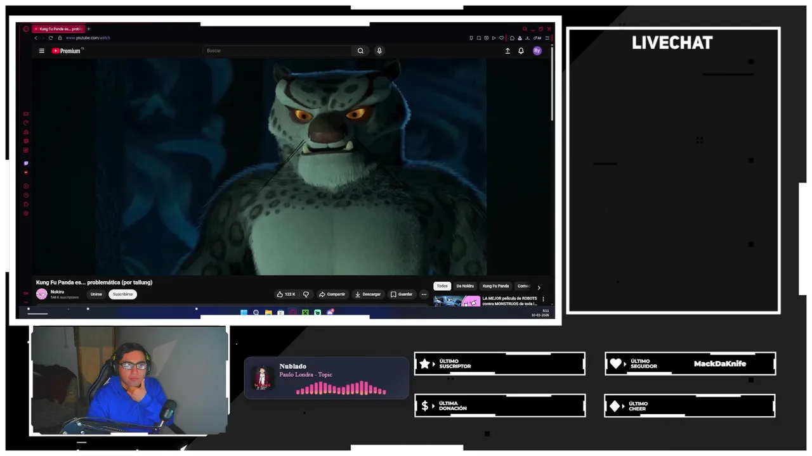Screen dimensions: 812x456
Task: Open the Opera logo menu
Action: [x=26, y=28]
